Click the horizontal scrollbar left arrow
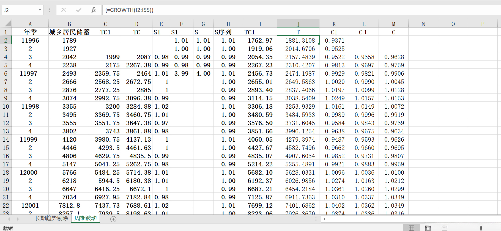The height and width of the screenshot is (231, 501). 325,219
